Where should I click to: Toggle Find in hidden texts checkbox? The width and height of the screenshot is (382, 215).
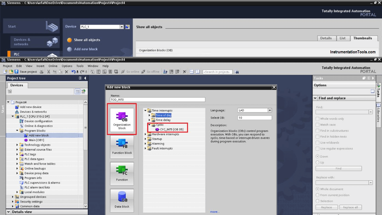pyautogui.click(x=318, y=137)
